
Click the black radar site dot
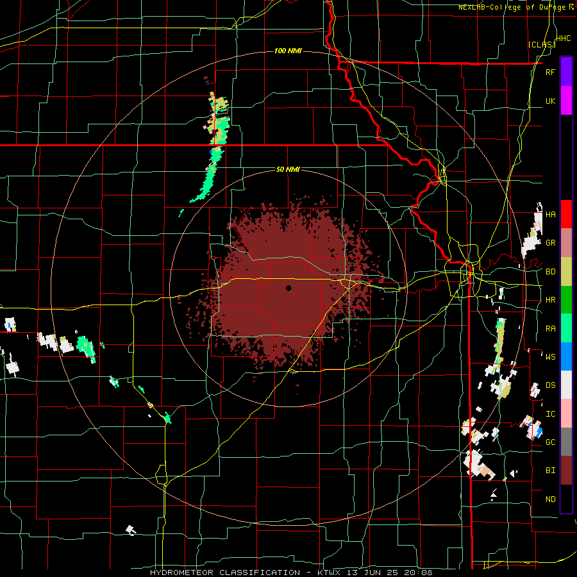288,288
